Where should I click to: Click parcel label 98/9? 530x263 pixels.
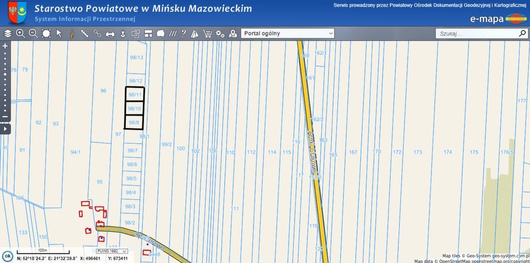(x=134, y=122)
